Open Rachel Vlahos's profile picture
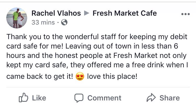This screenshot has height=108, width=196. tap(16, 18)
